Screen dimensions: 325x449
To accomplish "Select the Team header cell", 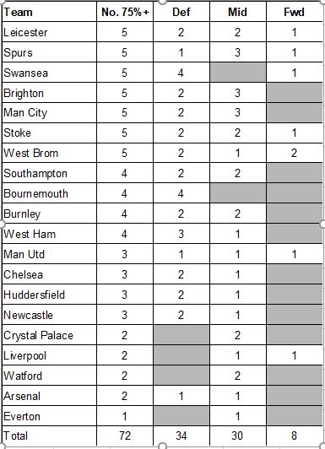I will tap(49, 12).
